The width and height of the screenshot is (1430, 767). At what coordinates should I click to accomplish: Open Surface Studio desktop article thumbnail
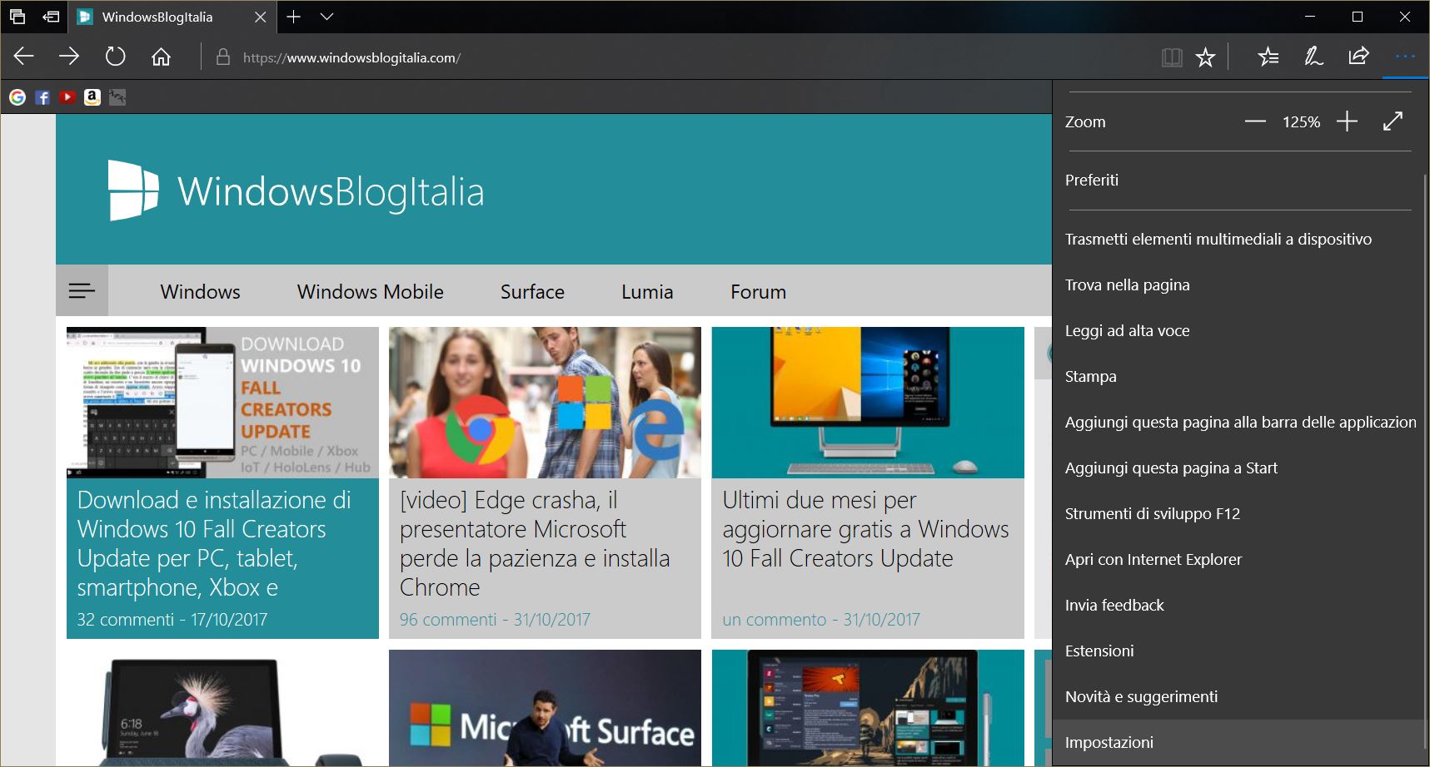[868, 403]
